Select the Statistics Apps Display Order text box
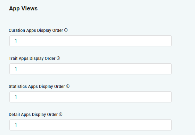195x135 pixels. [x=90, y=97]
